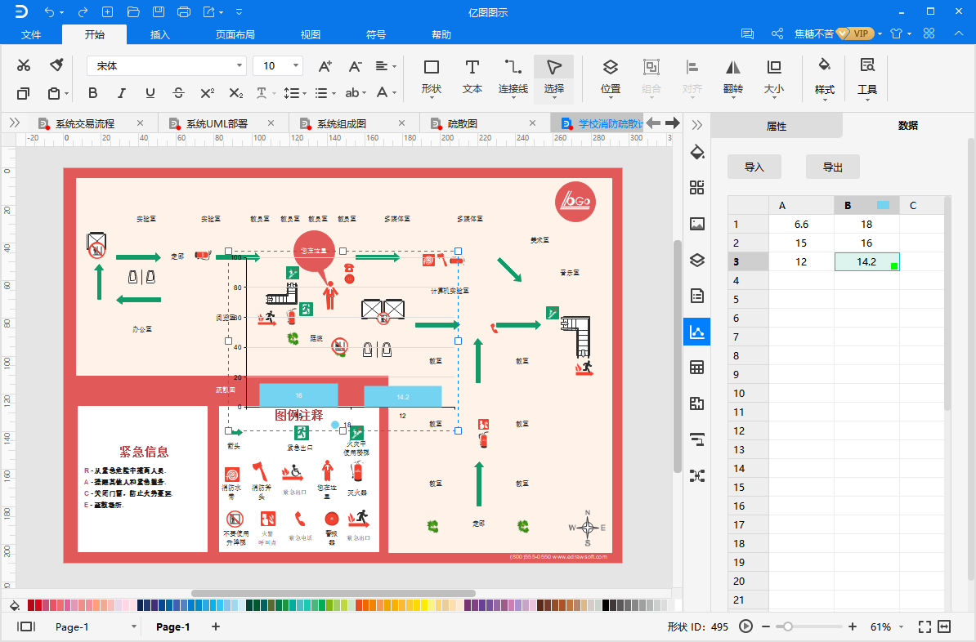This screenshot has width=976, height=642.
Task: Close the 疏散图 document tab
Action: point(532,123)
